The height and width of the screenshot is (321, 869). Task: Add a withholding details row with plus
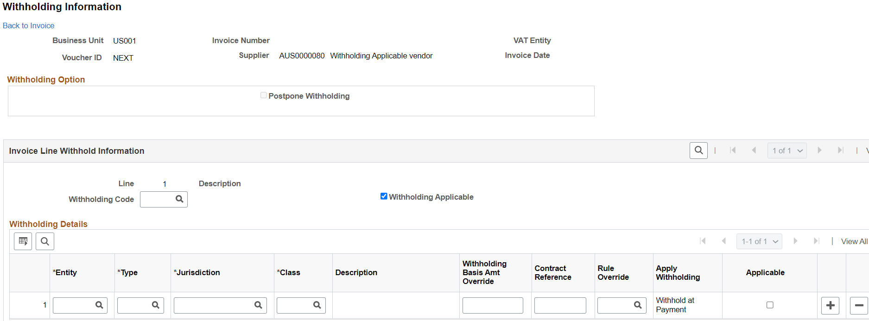pos(830,305)
